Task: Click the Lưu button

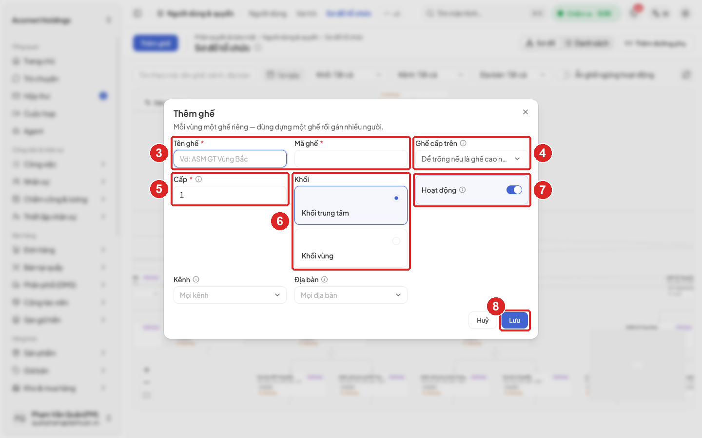Action: pyautogui.click(x=515, y=320)
